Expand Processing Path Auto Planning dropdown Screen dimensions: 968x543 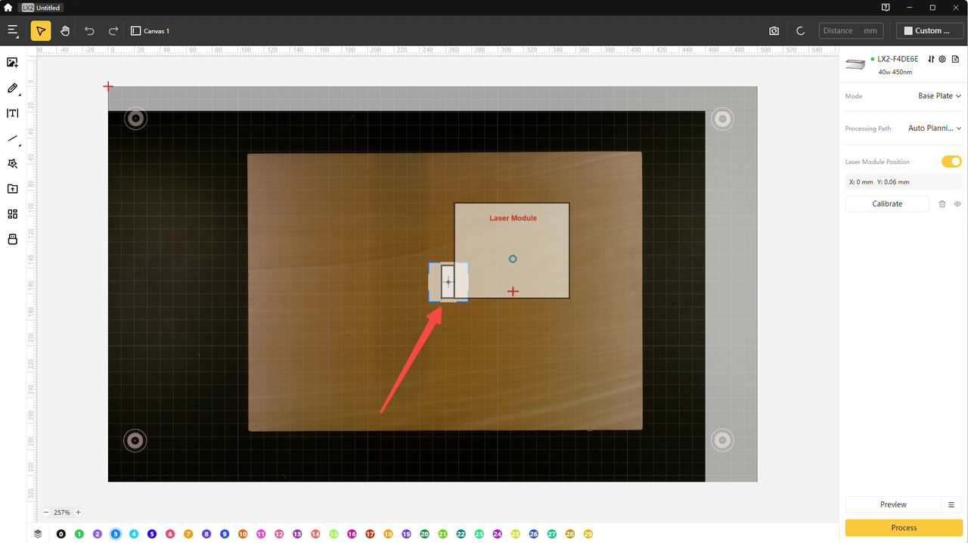pyautogui.click(x=935, y=129)
